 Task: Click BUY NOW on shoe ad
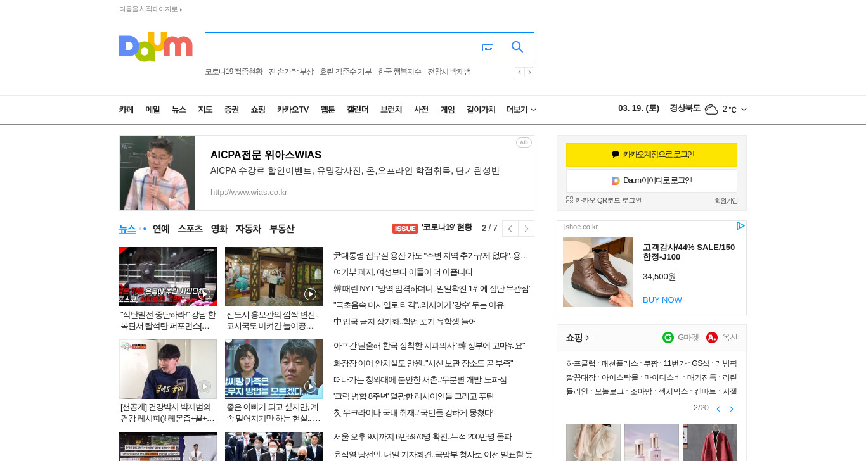662,300
